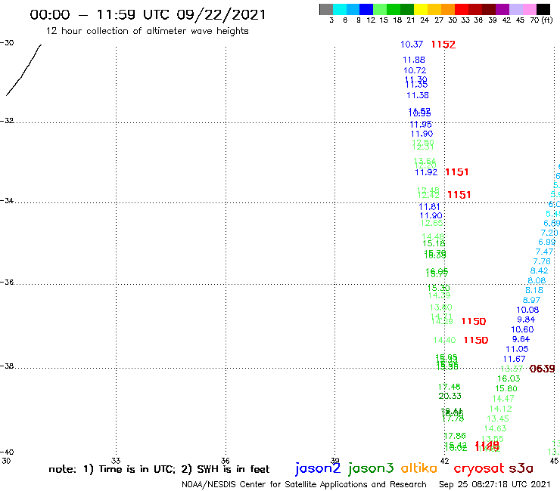Click the wave height value '10.72'

coord(415,70)
